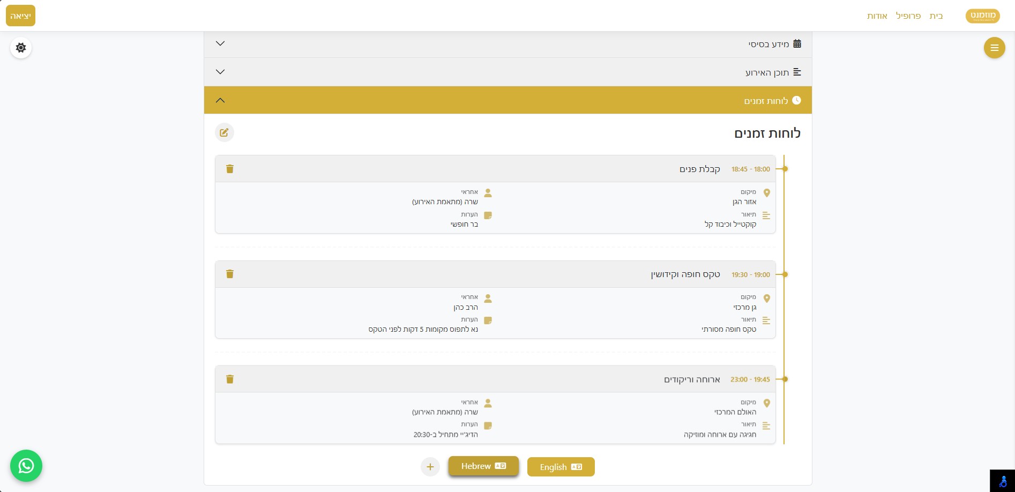The image size is (1015, 492).
Task: Switch schedule language to English
Action: coord(561,467)
